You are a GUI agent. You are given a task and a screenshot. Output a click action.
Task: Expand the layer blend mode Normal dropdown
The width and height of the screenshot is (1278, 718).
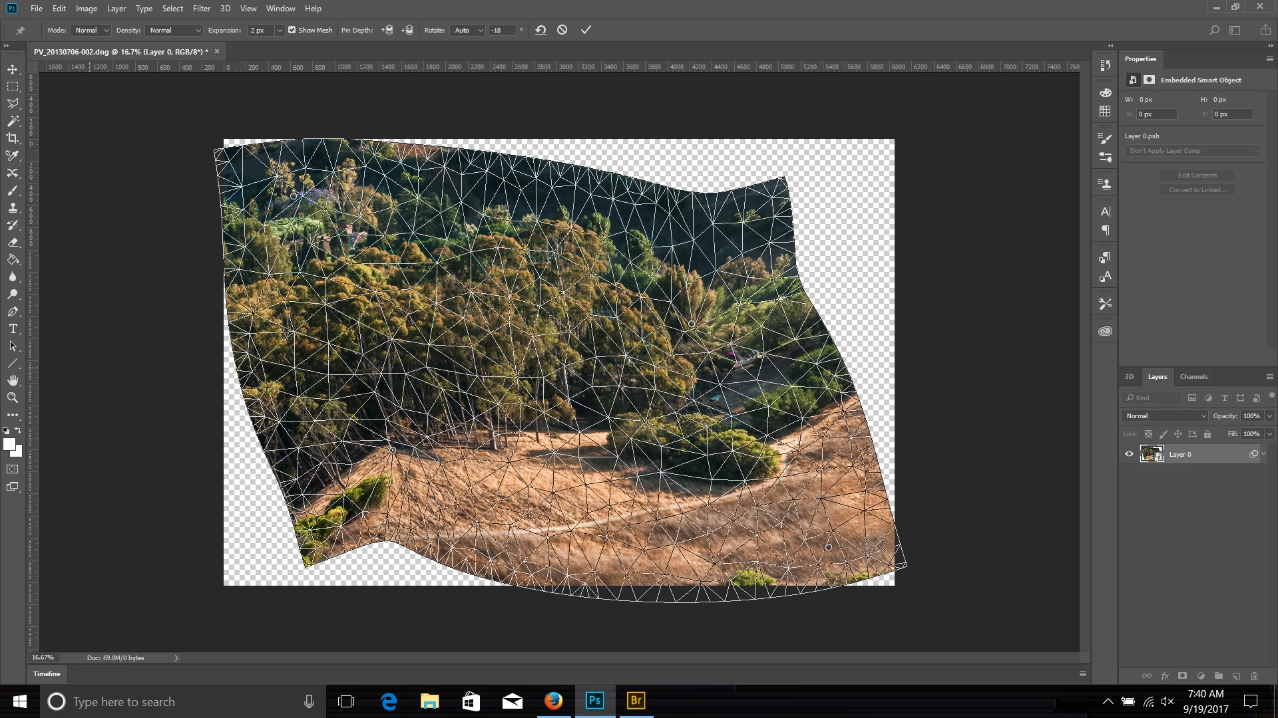click(x=1165, y=416)
